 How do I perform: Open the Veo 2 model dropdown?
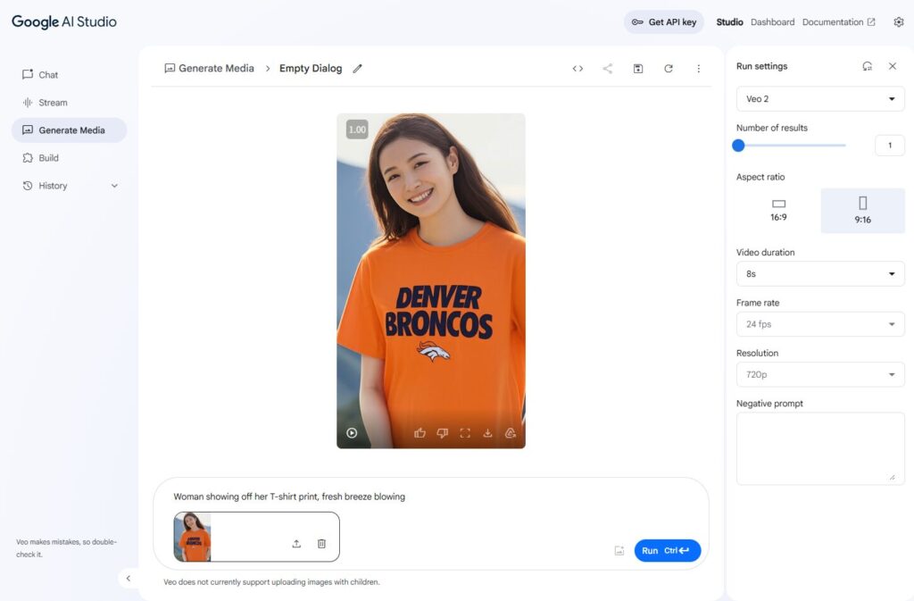pos(820,99)
